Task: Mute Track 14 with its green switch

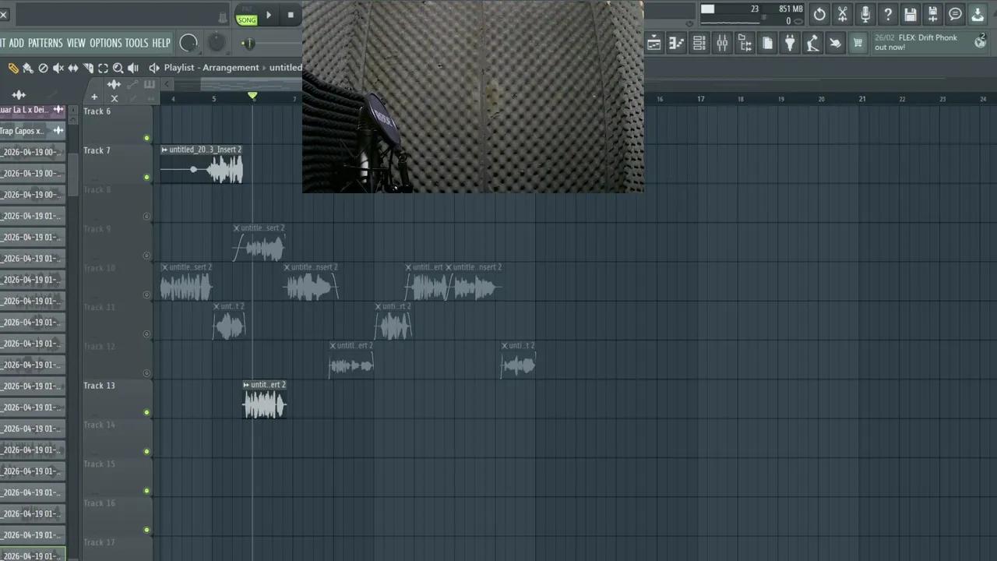Action: click(x=146, y=451)
